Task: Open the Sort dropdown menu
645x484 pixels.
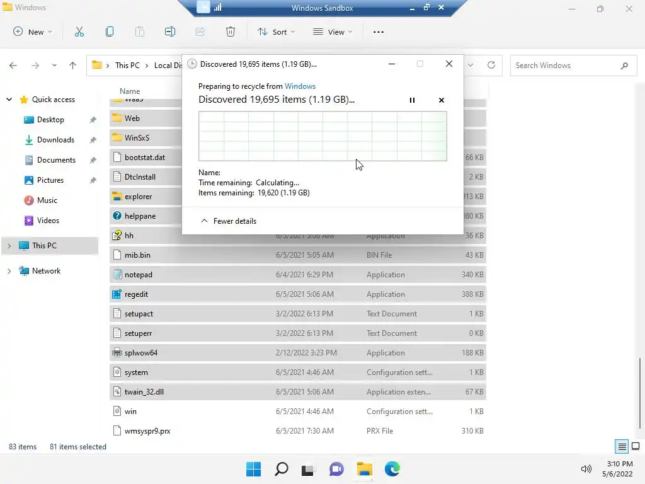Action: coord(276,32)
